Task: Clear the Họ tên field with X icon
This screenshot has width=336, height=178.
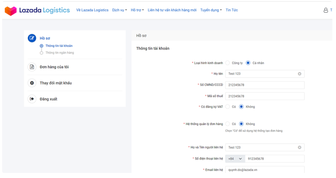Action: click(299, 74)
